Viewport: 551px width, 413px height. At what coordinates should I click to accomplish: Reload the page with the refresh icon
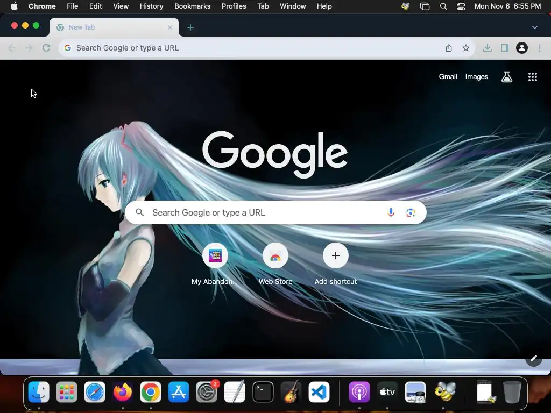click(46, 48)
